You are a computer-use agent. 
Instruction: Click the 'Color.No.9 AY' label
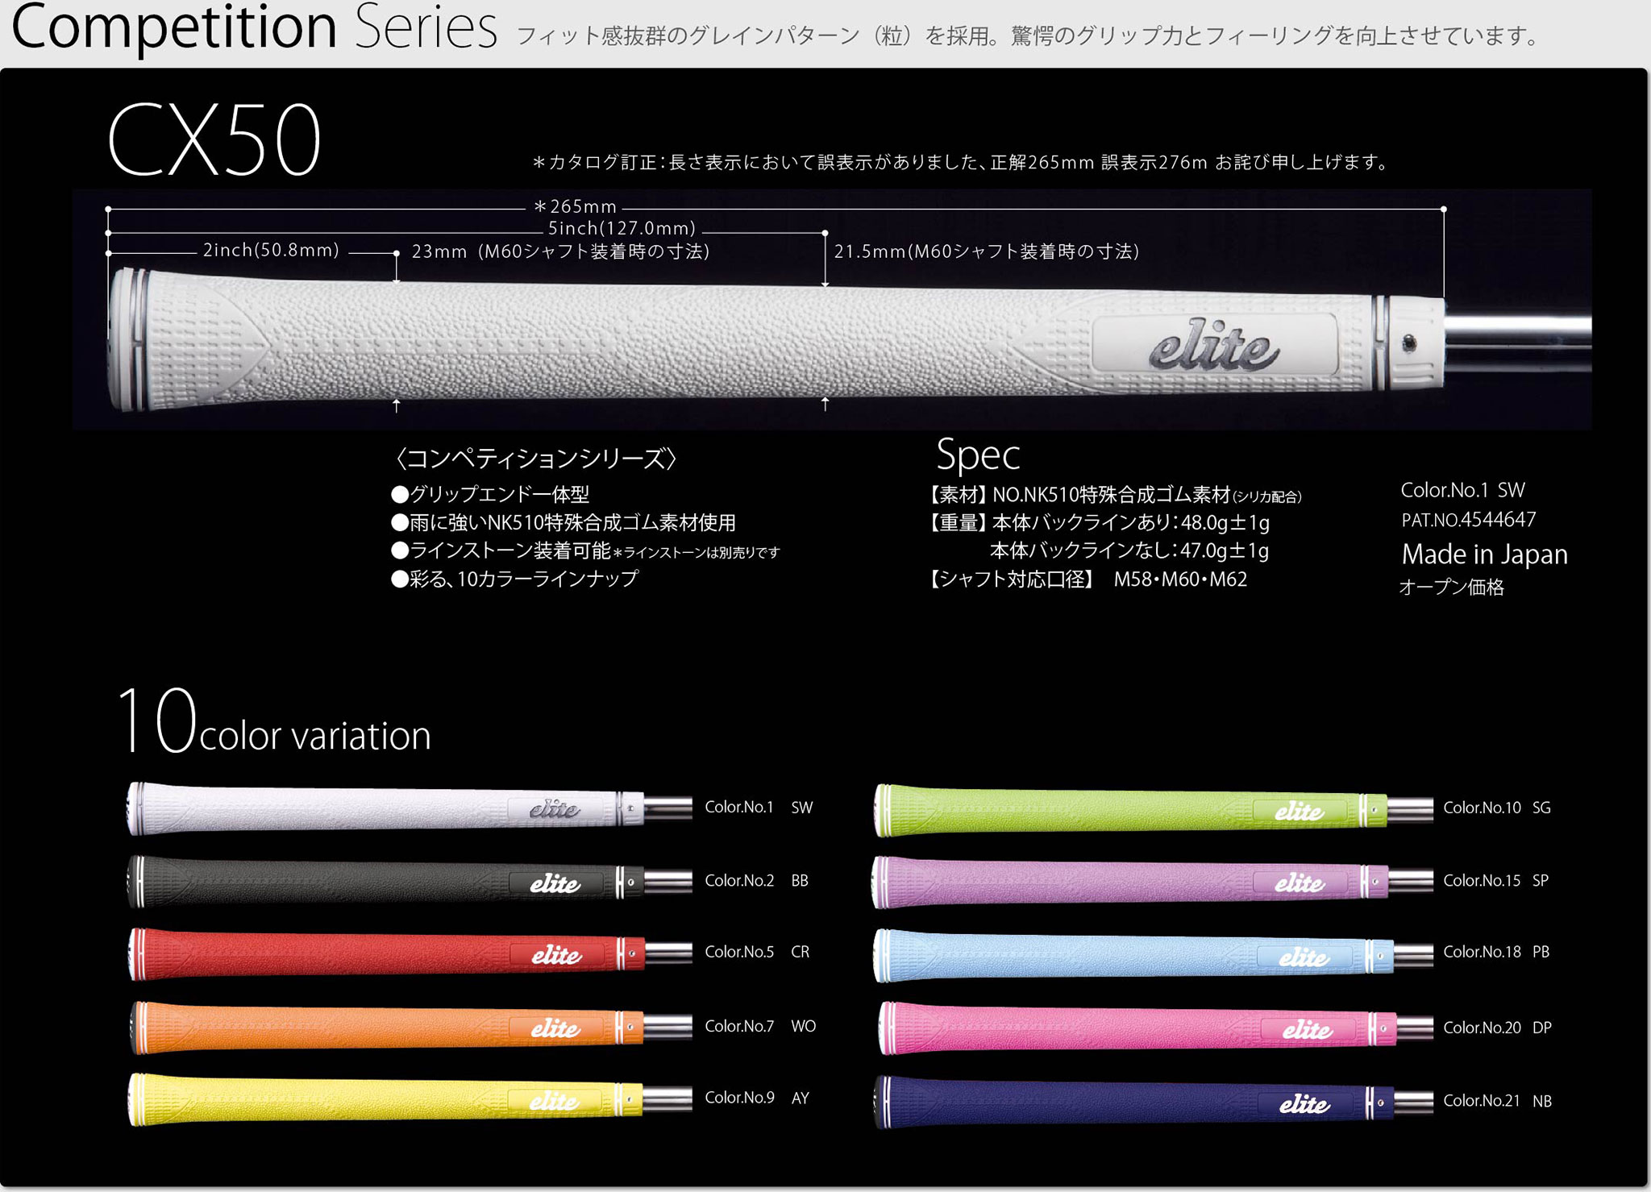pos(756,1098)
